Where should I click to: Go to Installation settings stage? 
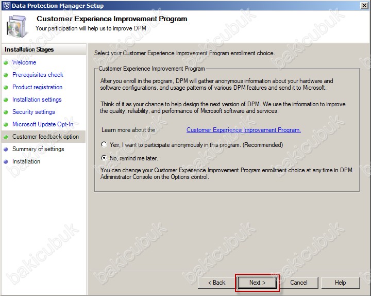click(37, 100)
